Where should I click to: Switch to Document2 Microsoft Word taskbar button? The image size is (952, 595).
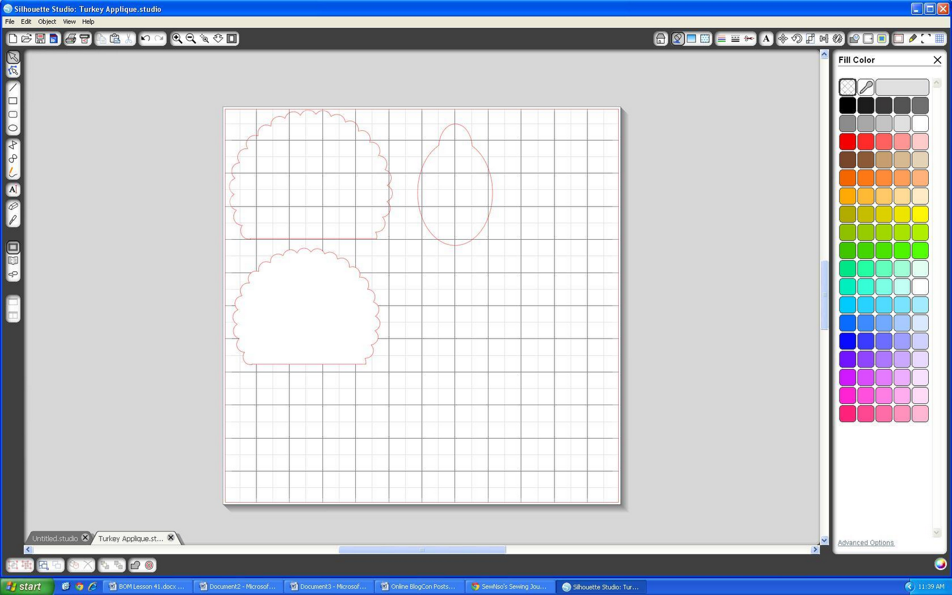238,587
